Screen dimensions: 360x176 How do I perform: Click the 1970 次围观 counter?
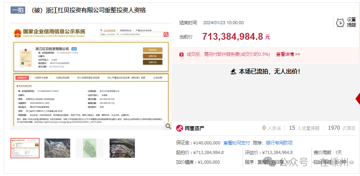tap(342, 128)
